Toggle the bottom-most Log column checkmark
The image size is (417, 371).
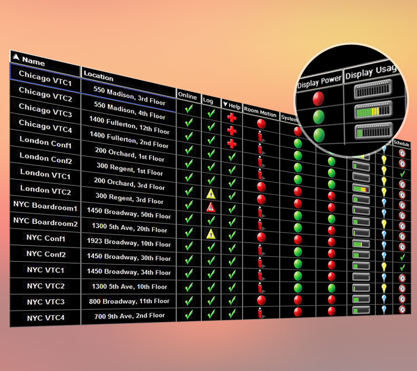tap(211, 314)
